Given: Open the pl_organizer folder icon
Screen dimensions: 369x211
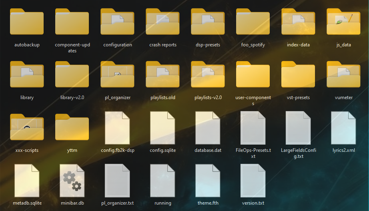Looking at the screenshot, I should [x=117, y=74].
